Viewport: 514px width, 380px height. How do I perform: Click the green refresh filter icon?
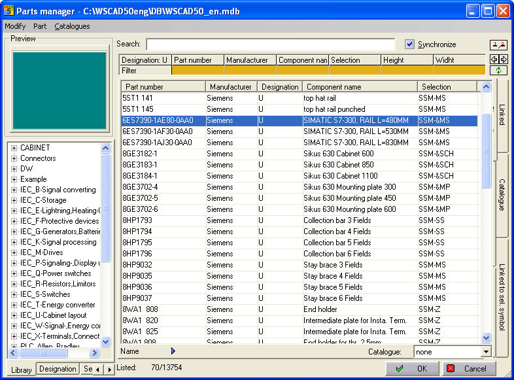pos(498,70)
